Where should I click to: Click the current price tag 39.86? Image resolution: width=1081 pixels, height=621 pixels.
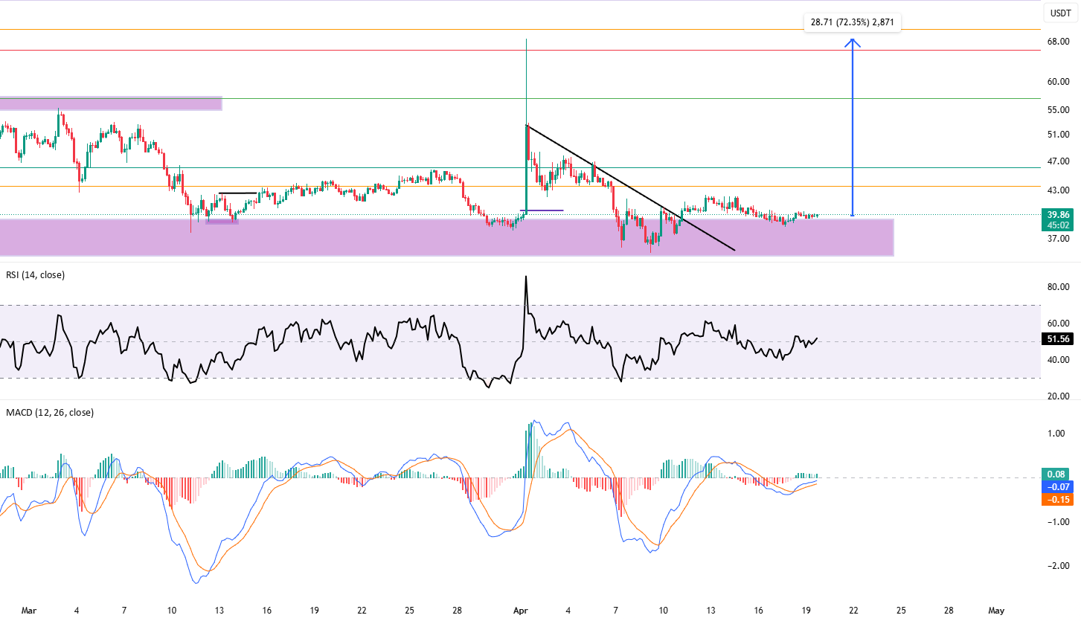tap(1058, 215)
